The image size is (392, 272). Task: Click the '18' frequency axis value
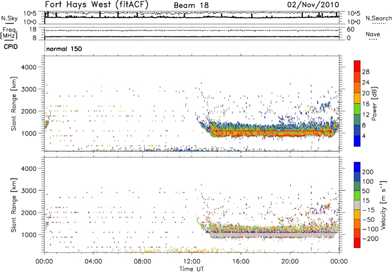[x=33, y=29]
